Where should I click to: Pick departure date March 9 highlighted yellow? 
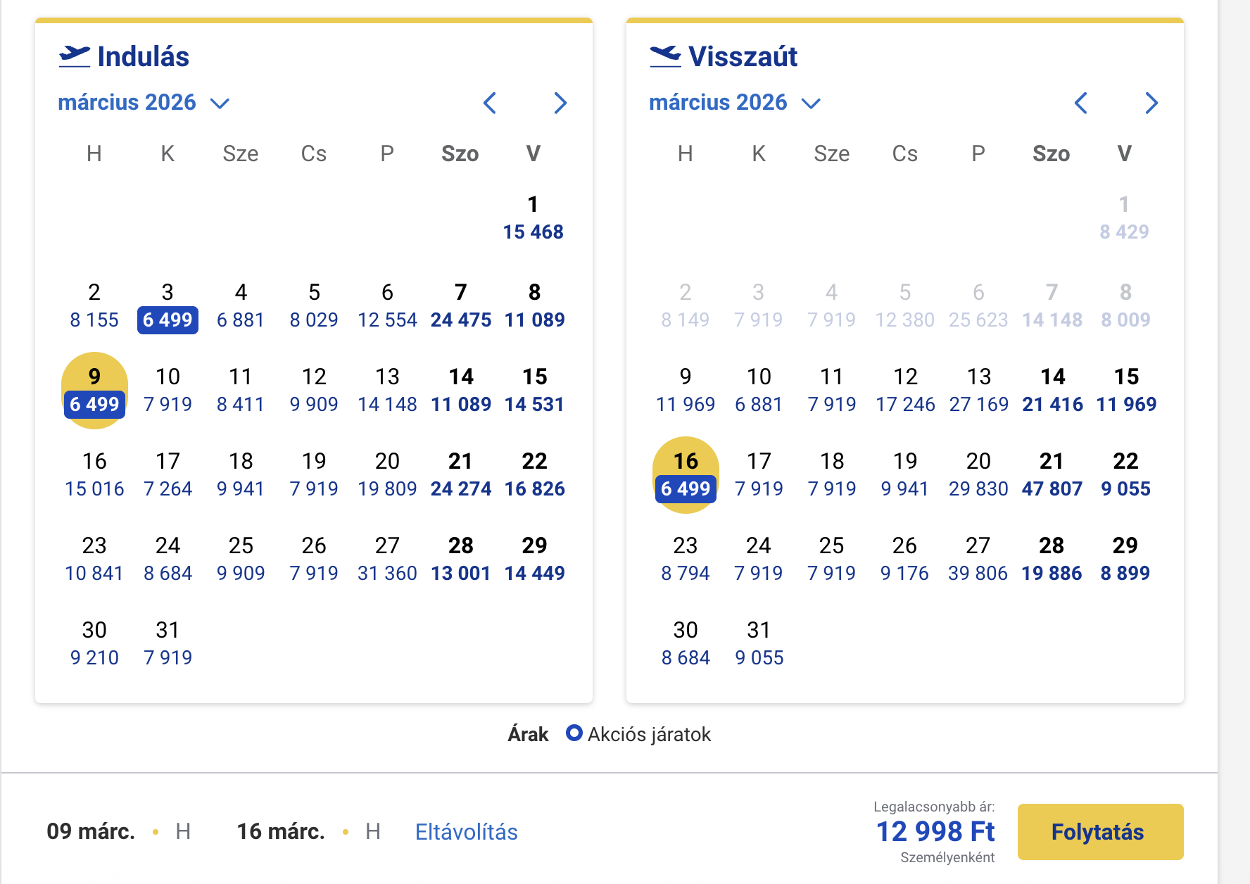[94, 391]
